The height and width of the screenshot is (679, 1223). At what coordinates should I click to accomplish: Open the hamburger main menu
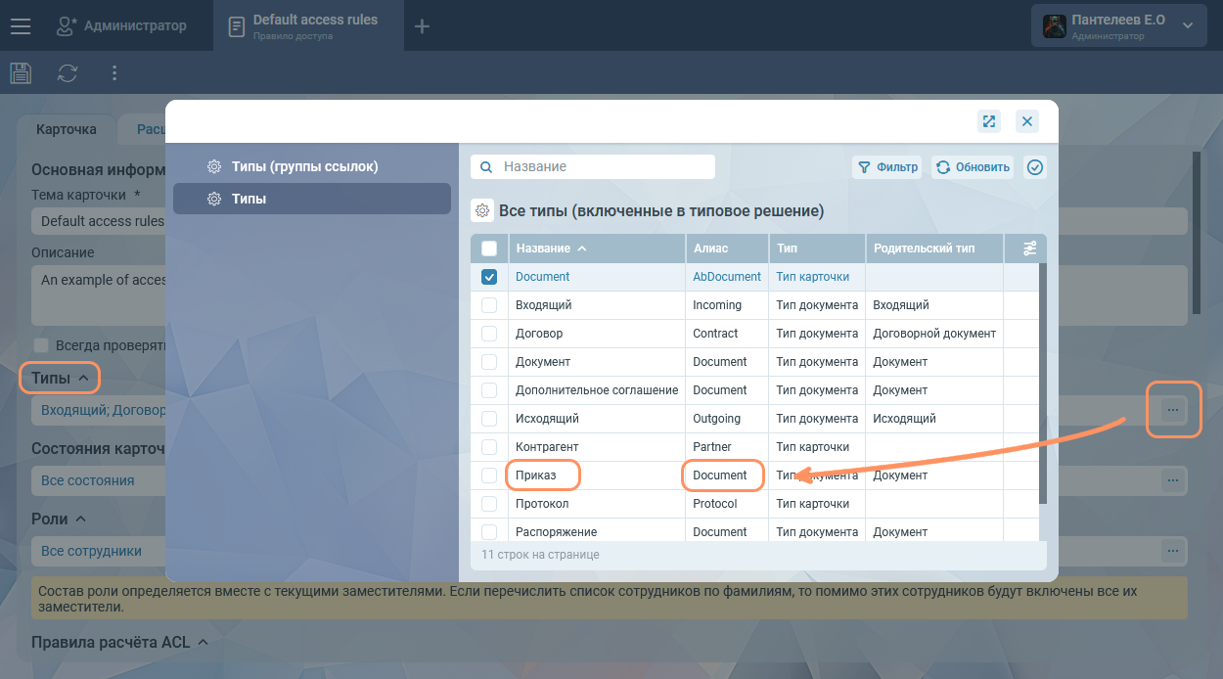[21, 26]
